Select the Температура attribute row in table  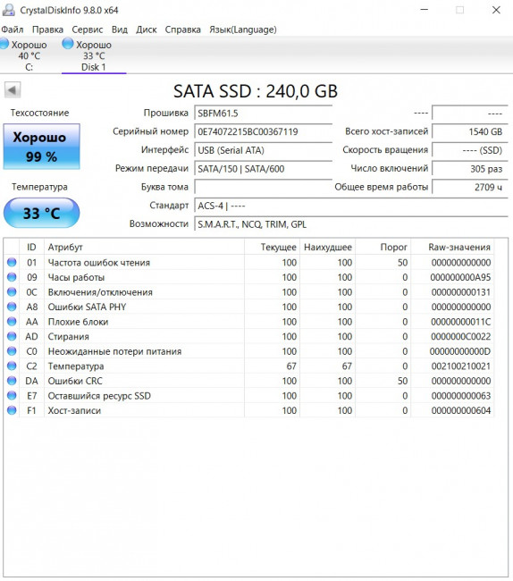249,366
